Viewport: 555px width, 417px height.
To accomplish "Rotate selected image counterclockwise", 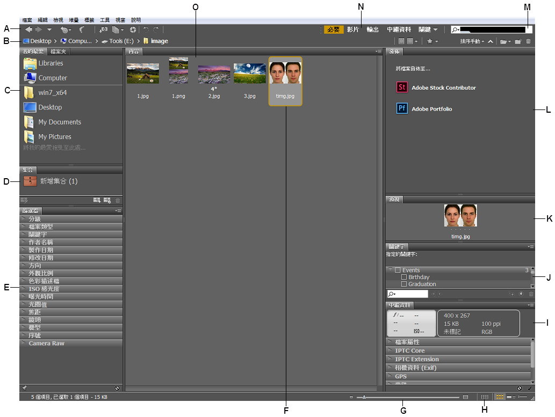I will [147, 30].
